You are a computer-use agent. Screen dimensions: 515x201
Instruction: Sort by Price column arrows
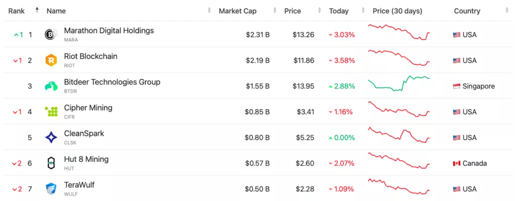click(x=319, y=11)
